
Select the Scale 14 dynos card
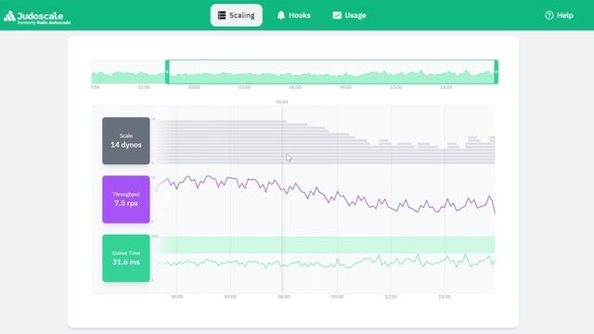pos(126,141)
